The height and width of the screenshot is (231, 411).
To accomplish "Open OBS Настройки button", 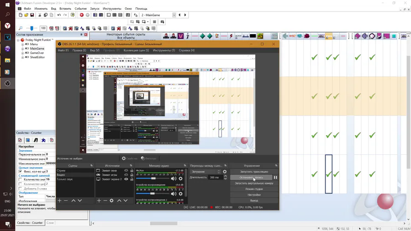I will click(254, 195).
